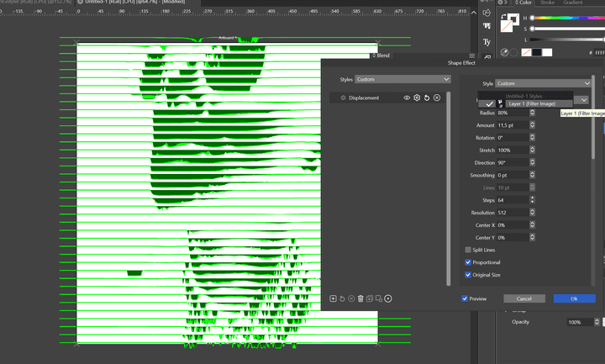Viewport: 605px width, 364px height.
Task: Click the Hue slider handle
Action: point(532,18)
